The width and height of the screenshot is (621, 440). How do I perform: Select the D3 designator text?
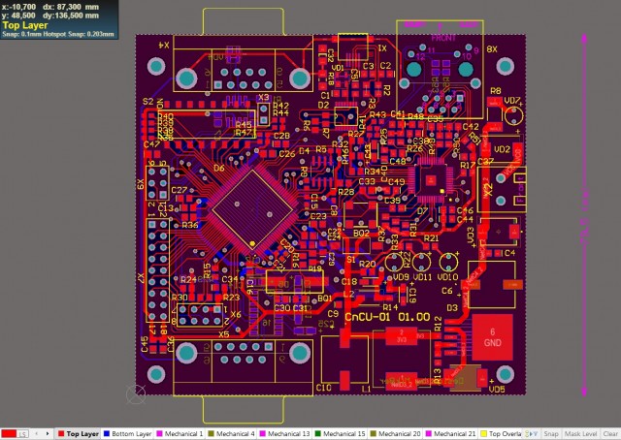452,308
